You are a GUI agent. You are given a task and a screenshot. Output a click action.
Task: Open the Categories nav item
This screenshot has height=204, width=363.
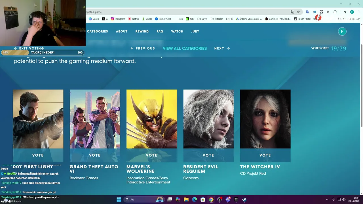click(x=97, y=31)
